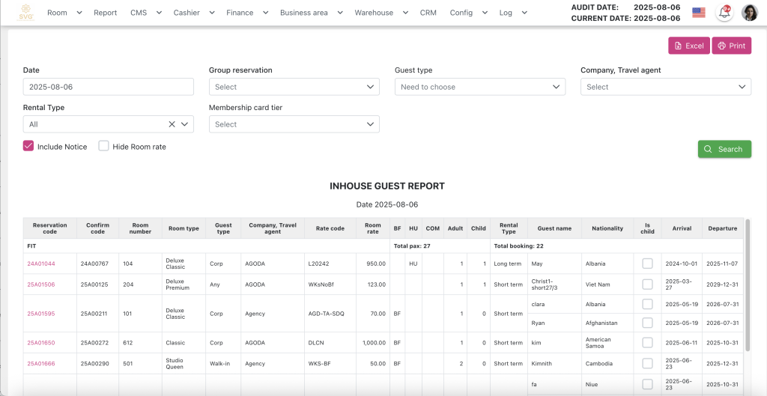The height and width of the screenshot is (396, 767).
Task: Open the CRM menu item
Action: pyautogui.click(x=428, y=13)
